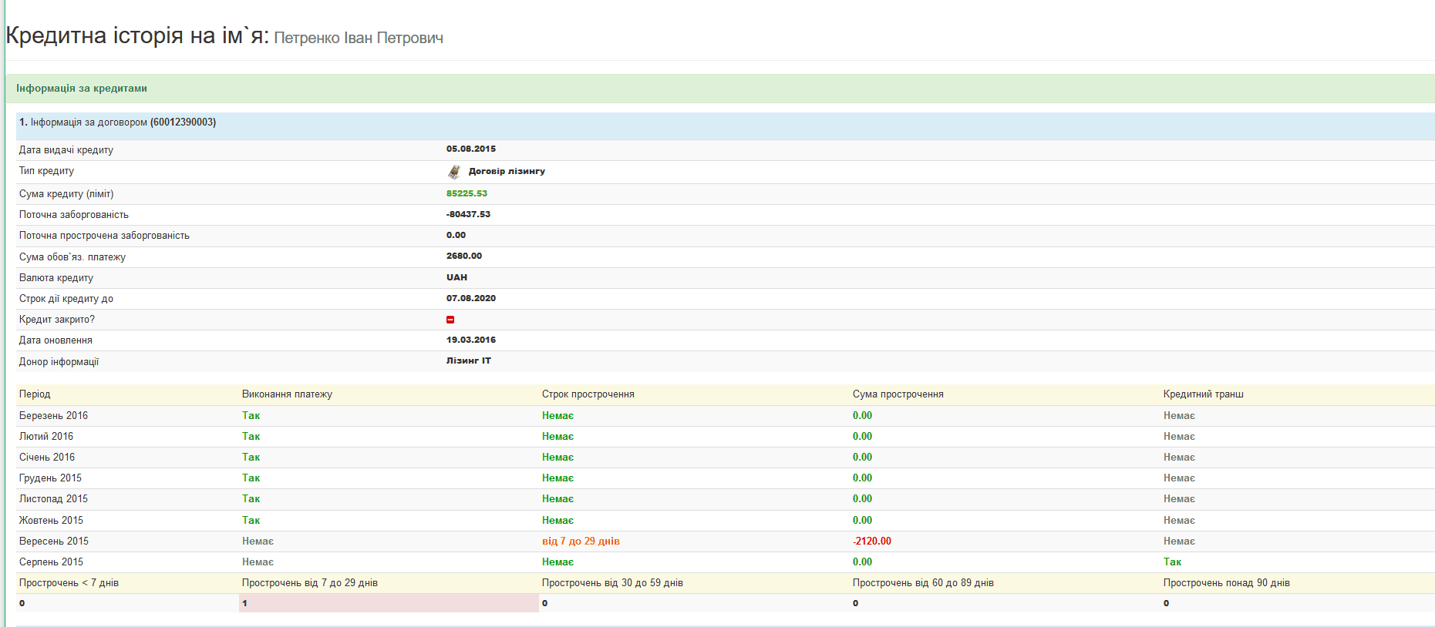Select the current debt value -80437.53
Screen dimensions: 1435x627
click(468, 214)
